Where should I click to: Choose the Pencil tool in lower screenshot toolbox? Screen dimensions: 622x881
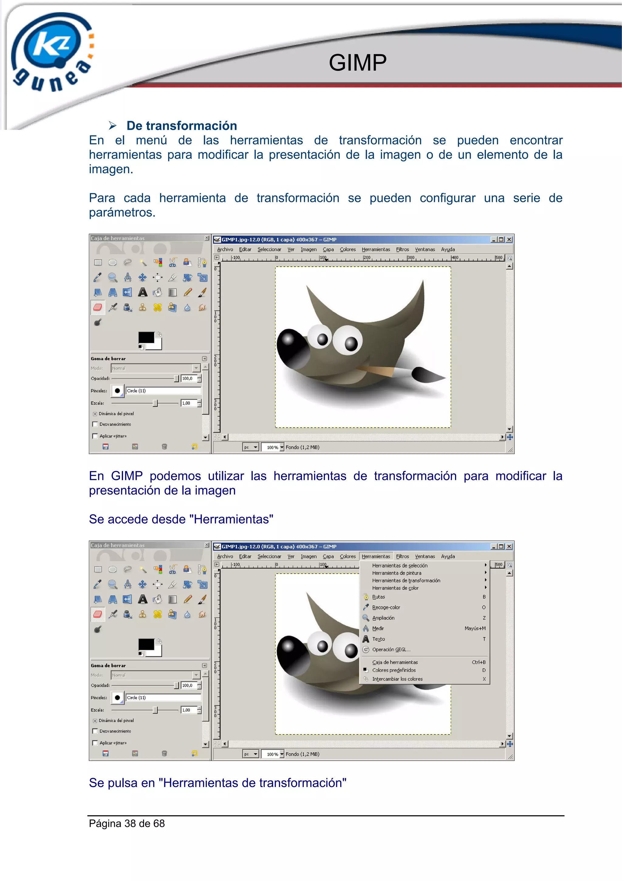pyautogui.click(x=187, y=599)
